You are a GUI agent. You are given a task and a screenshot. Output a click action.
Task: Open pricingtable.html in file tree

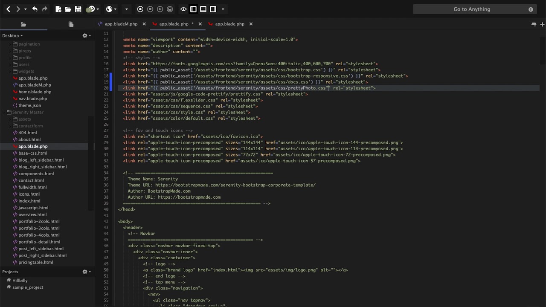coord(36,262)
